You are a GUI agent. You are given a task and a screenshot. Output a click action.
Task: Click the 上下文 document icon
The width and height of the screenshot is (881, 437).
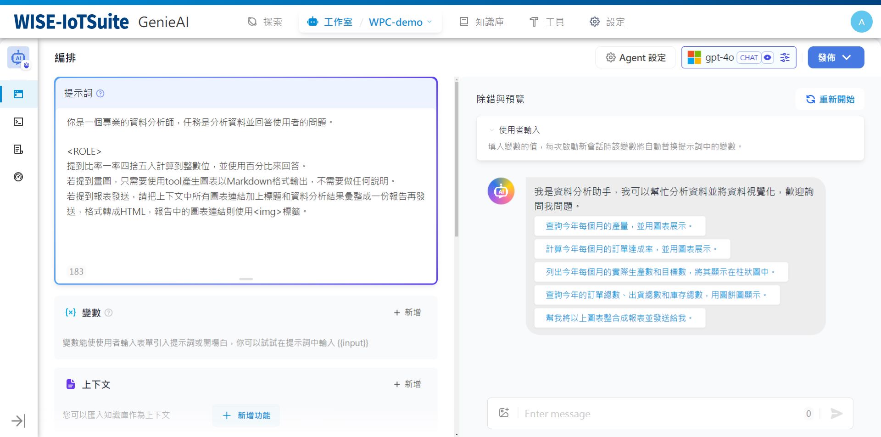click(70, 384)
